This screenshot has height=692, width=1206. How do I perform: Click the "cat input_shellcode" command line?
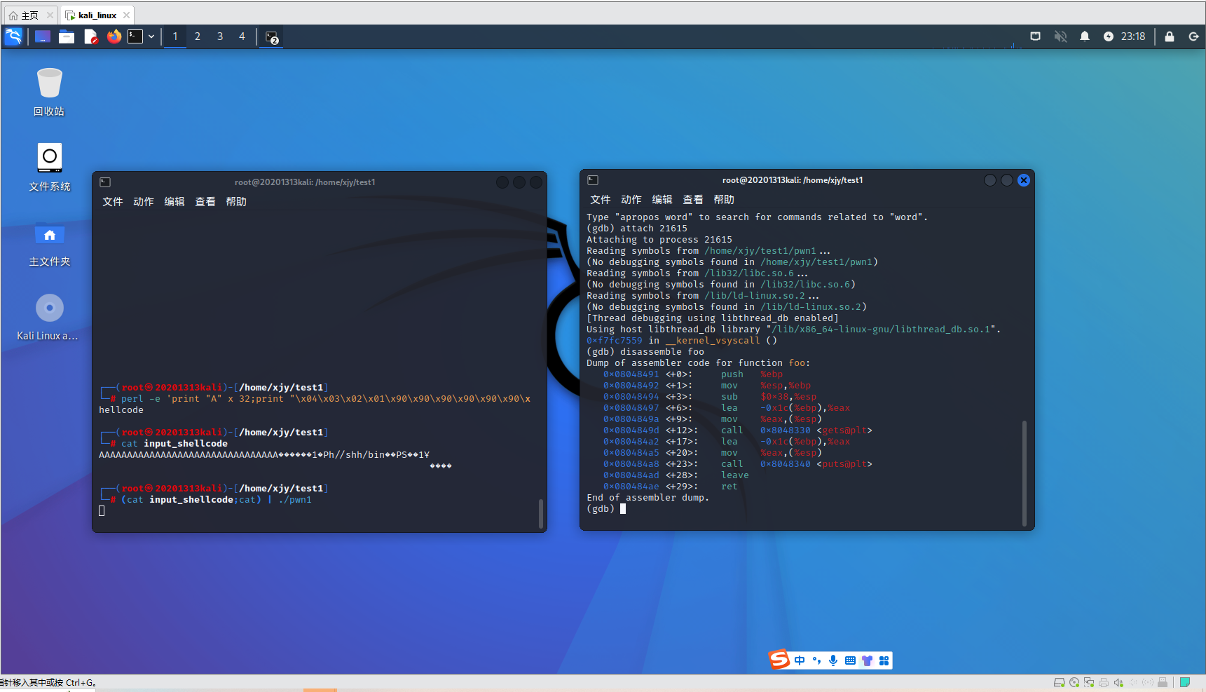[x=174, y=444]
